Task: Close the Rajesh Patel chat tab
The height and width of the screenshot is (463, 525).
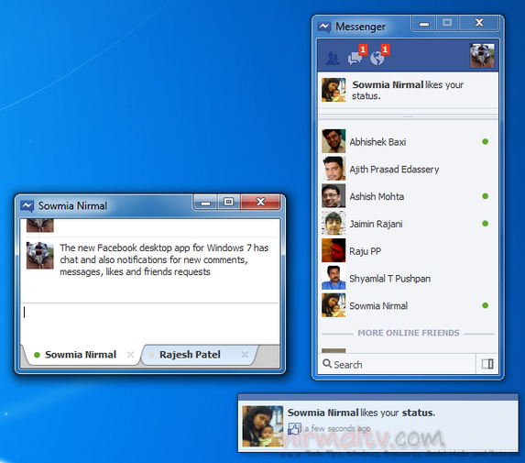Action: pyautogui.click(x=245, y=355)
